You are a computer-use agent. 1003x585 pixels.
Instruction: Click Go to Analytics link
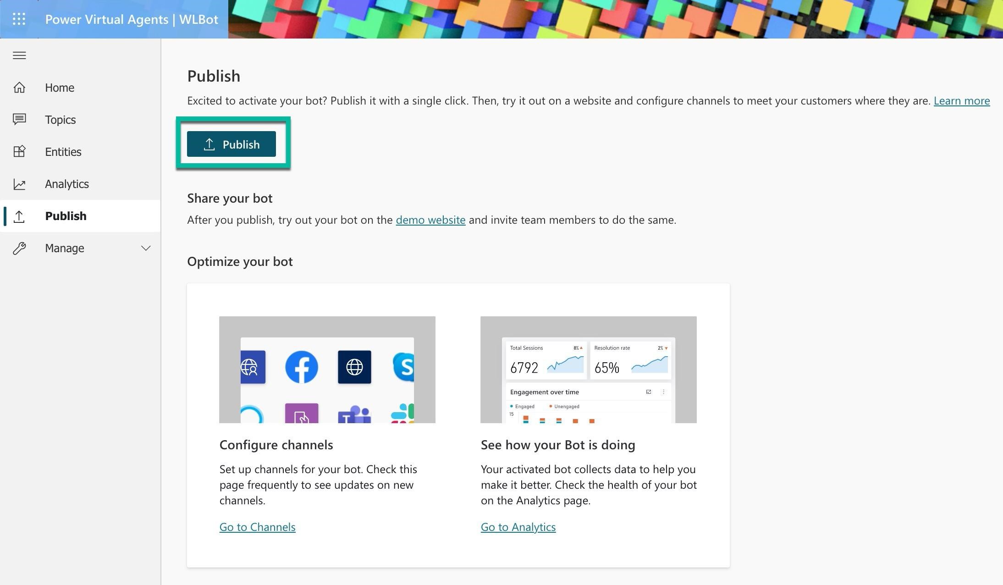tap(518, 526)
